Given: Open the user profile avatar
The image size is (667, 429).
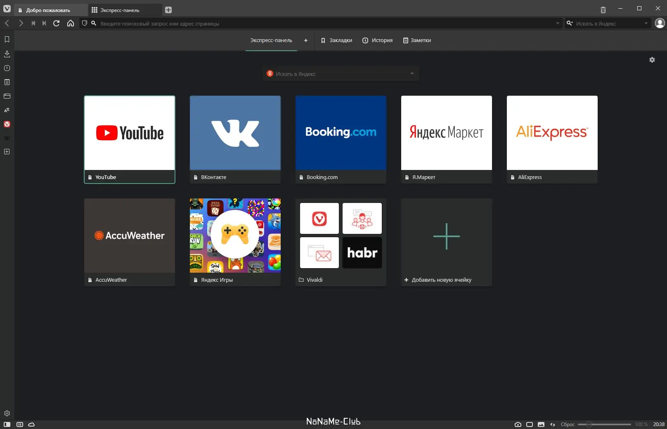Looking at the screenshot, I should coord(660,23).
